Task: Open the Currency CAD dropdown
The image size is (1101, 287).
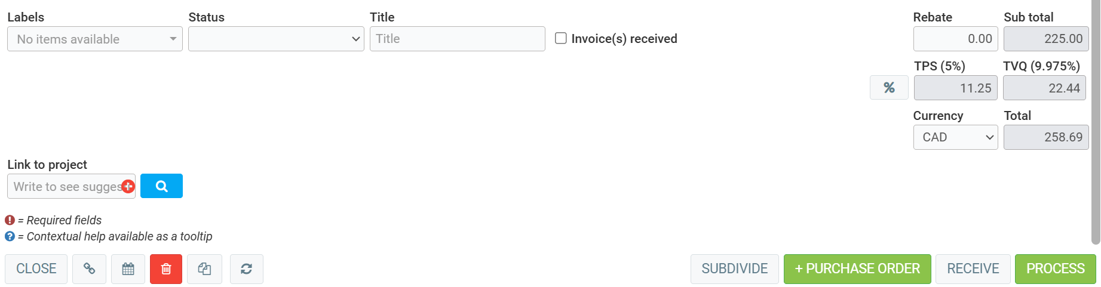Action: coord(955,137)
